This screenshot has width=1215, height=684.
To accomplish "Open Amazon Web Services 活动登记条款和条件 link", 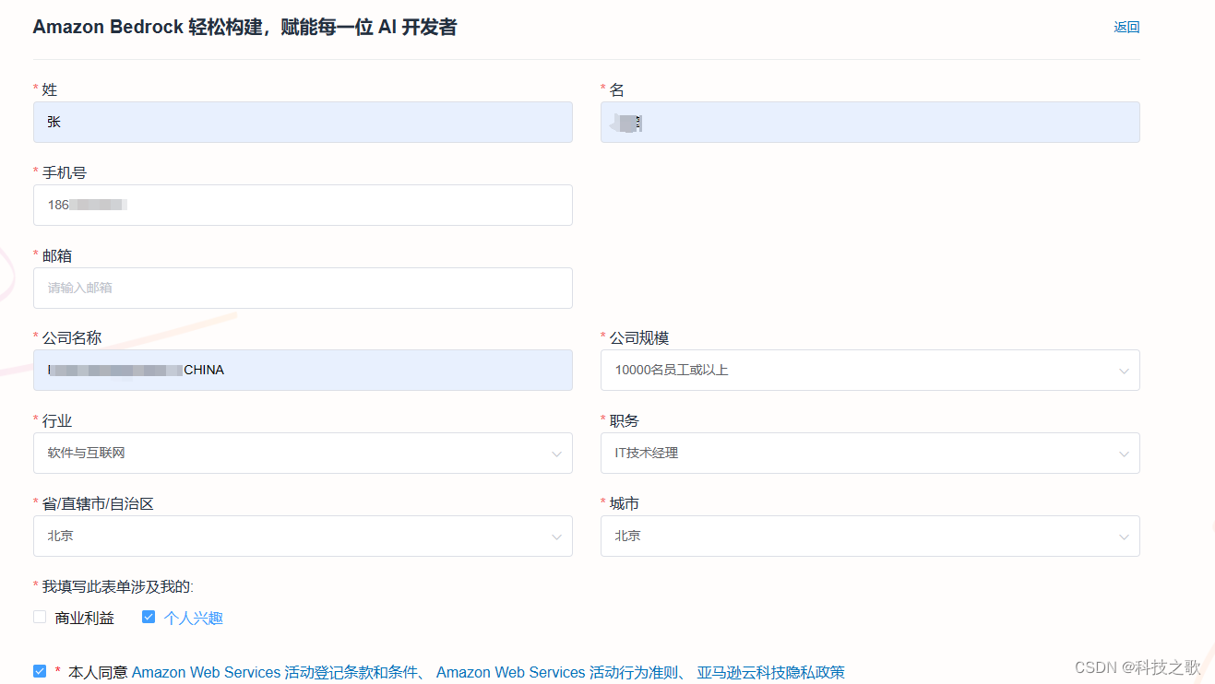I will pyautogui.click(x=275, y=672).
